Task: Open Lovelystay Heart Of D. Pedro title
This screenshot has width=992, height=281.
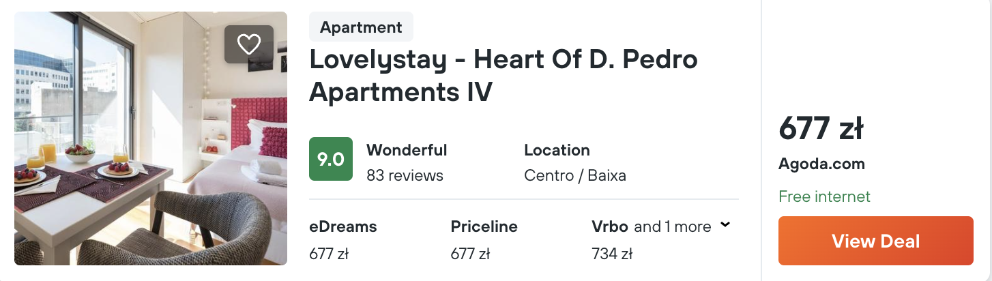Action: (504, 76)
